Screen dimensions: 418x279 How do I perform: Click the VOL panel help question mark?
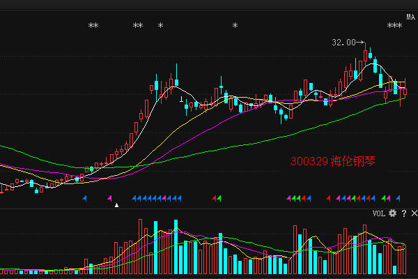coord(403,213)
